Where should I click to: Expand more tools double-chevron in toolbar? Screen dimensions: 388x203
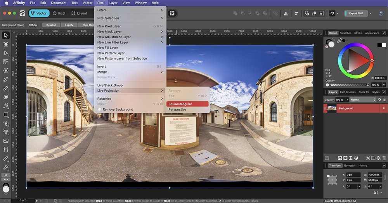point(6,175)
